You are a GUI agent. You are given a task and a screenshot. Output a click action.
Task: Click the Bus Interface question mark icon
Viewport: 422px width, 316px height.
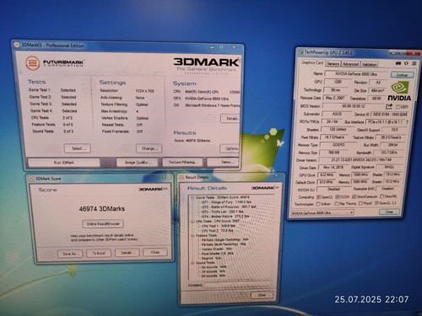407,122
